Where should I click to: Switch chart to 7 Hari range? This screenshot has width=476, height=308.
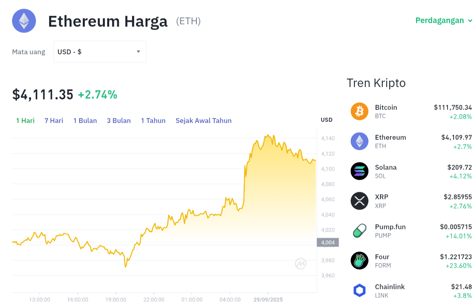tap(54, 121)
